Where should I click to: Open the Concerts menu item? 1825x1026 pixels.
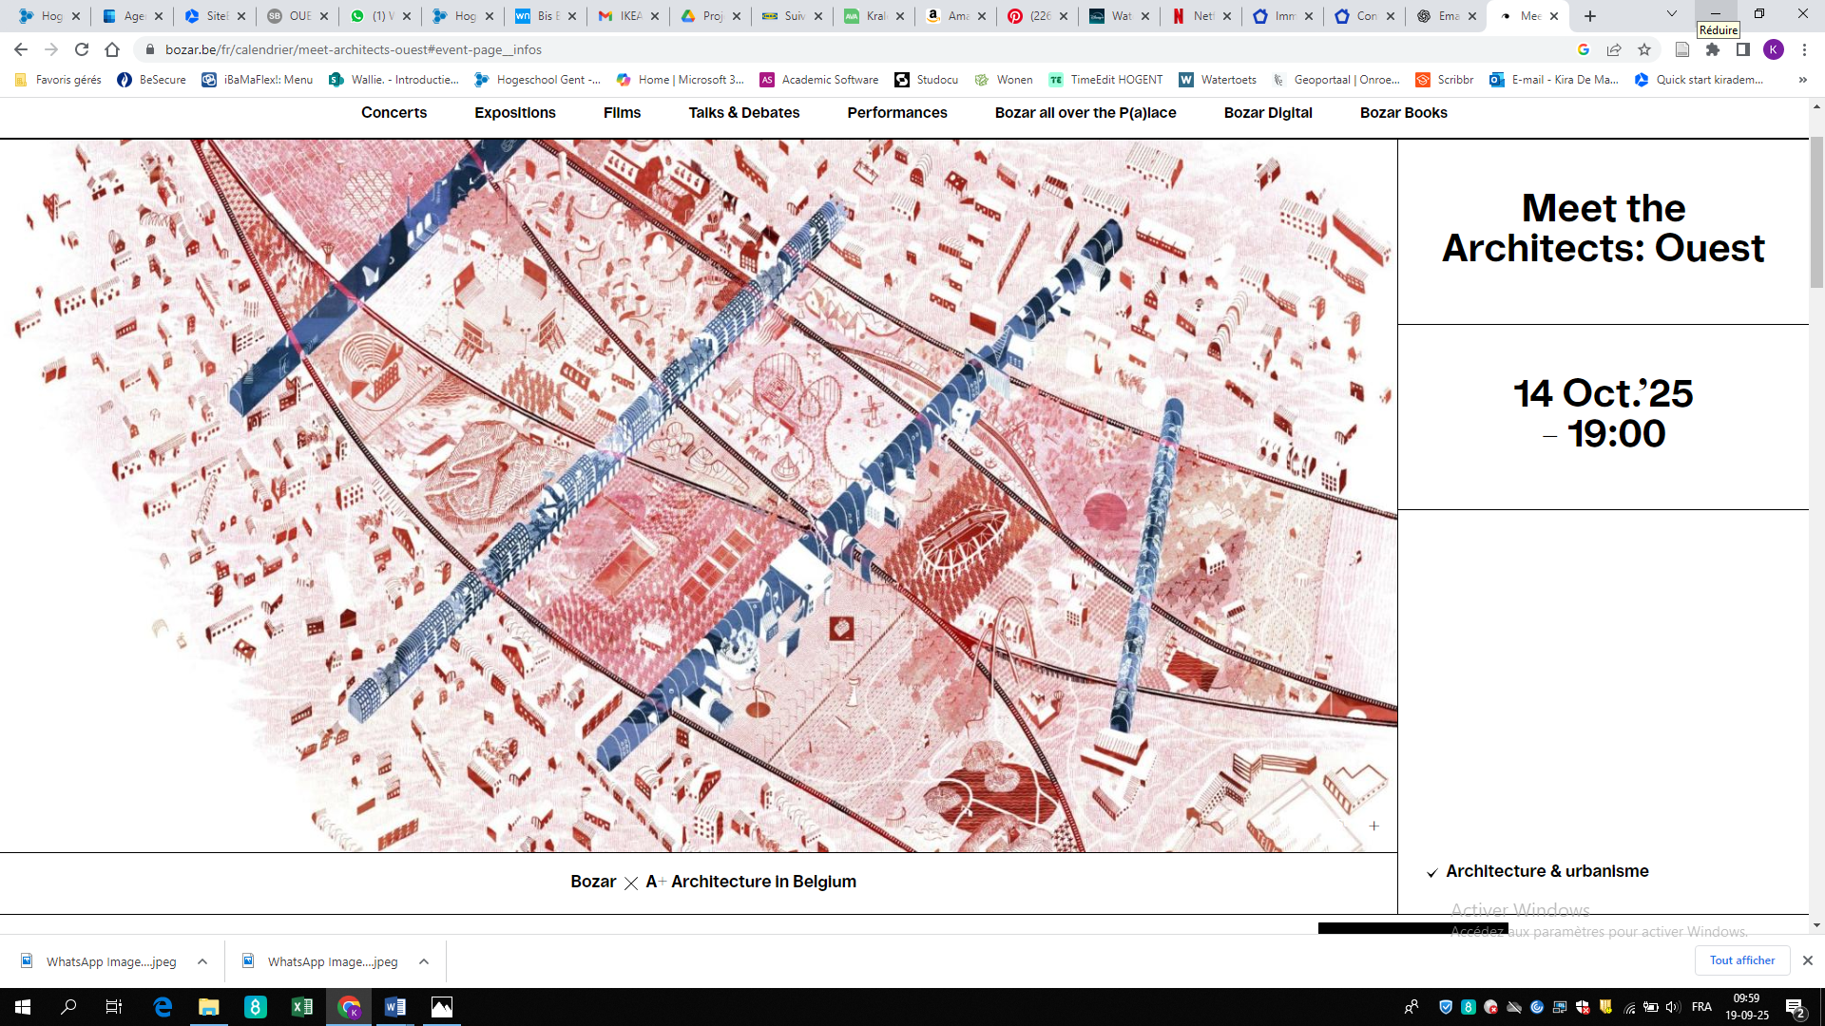click(x=394, y=112)
